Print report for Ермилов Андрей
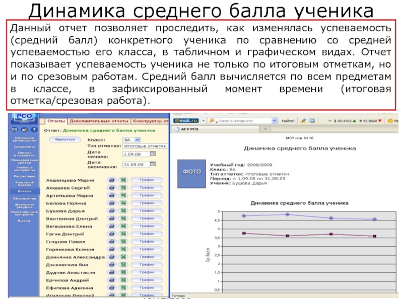 (x=112, y=280)
